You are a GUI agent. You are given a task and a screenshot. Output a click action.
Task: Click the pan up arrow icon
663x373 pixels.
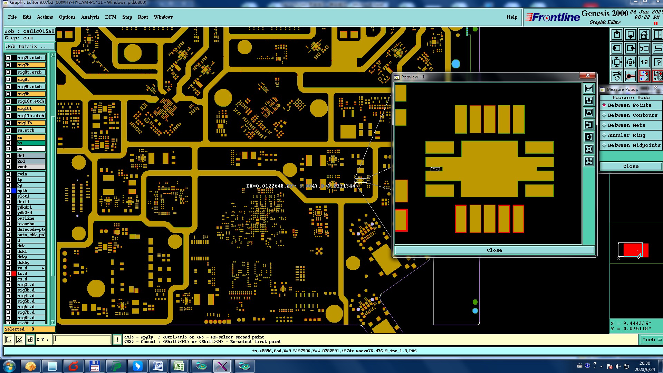tap(617, 35)
